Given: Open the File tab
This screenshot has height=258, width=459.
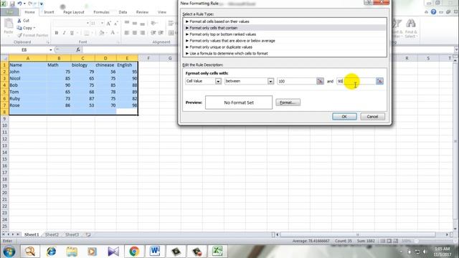Looking at the screenshot, I should point(9,12).
